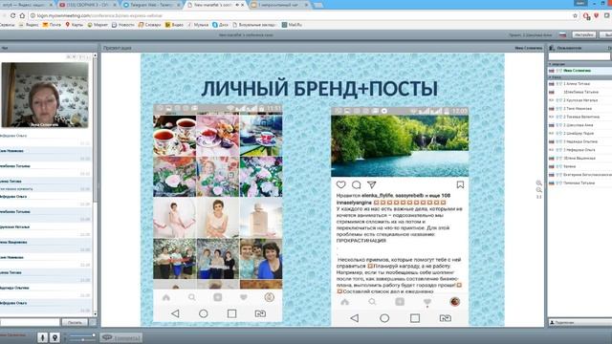Open the red browser extension icon

(586, 15)
